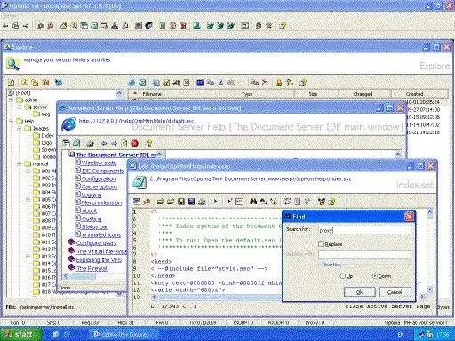The width and height of the screenshot is (455, 341).
Task: Collapse the Images folder in tree
Action: tap(20, 128)
